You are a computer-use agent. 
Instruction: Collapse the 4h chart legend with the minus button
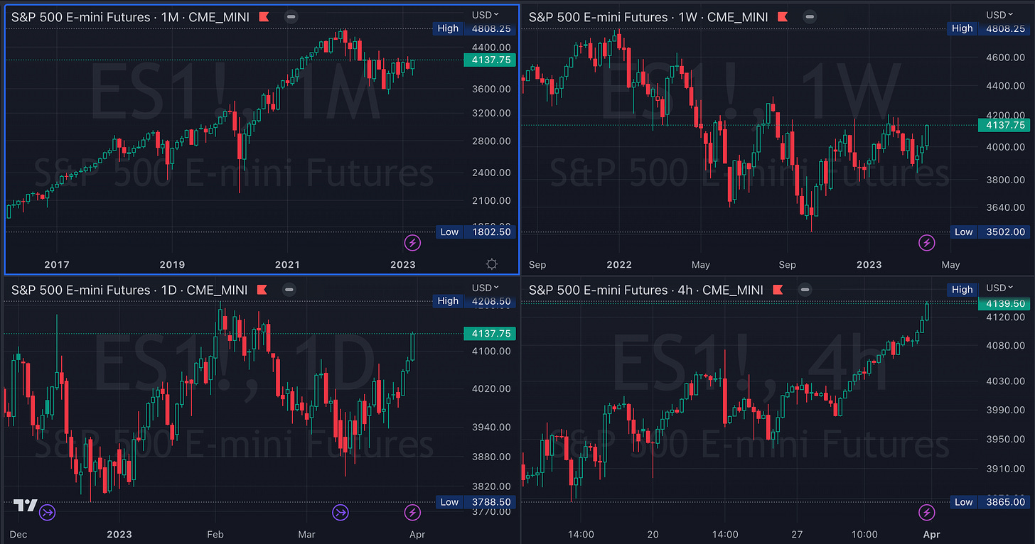point(805,290)
